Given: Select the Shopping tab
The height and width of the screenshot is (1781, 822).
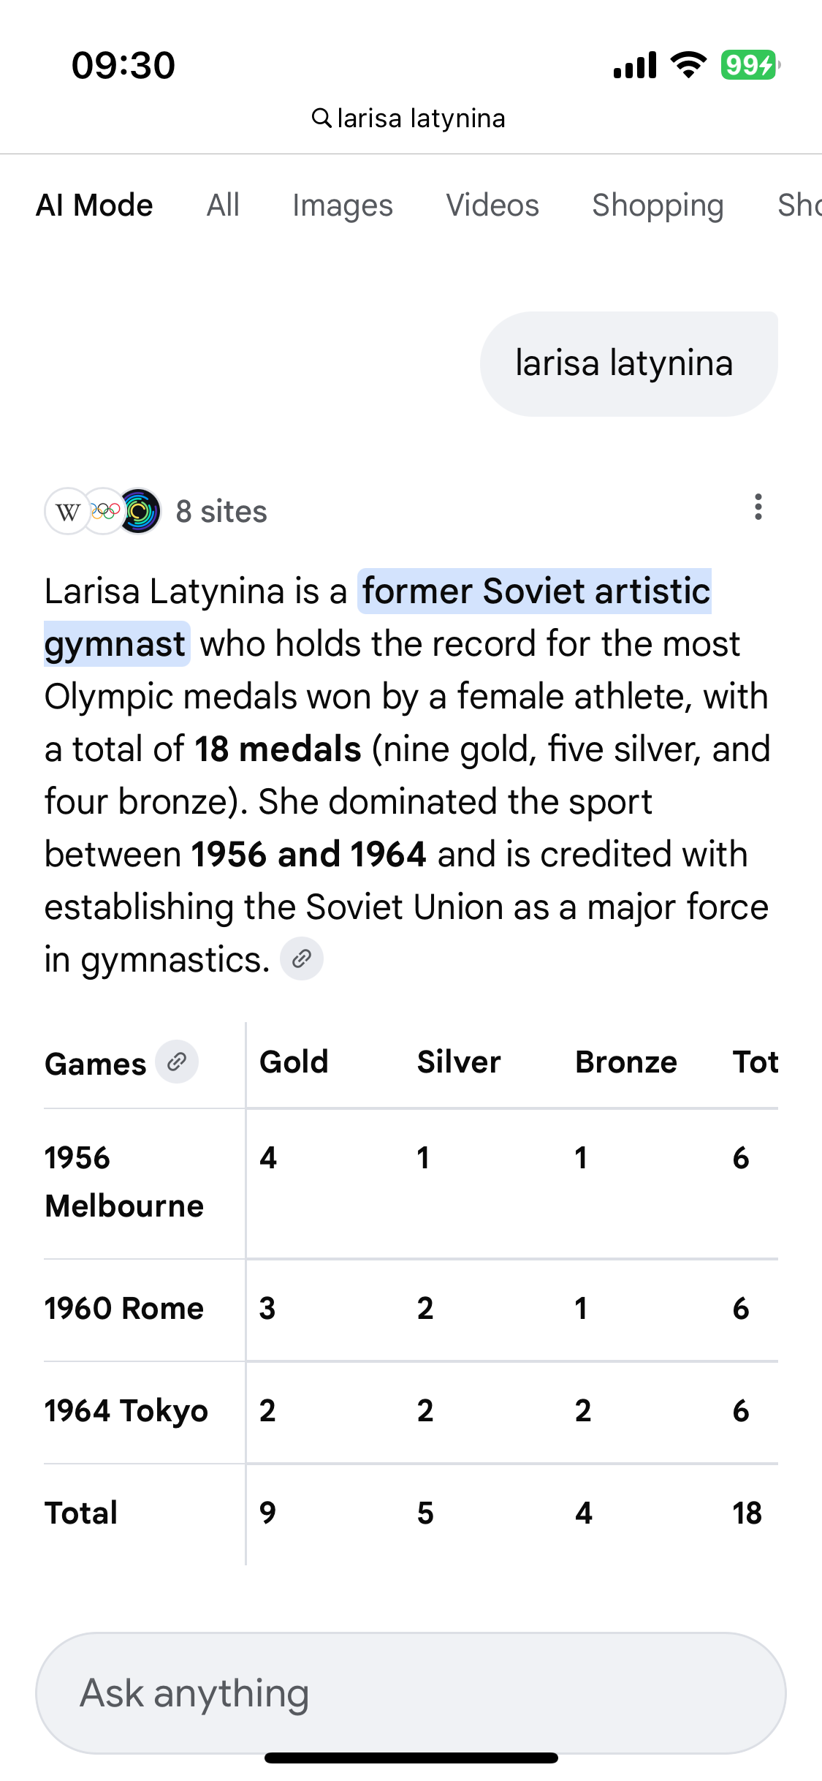Looking at the screenshot, I should (658, 205).
